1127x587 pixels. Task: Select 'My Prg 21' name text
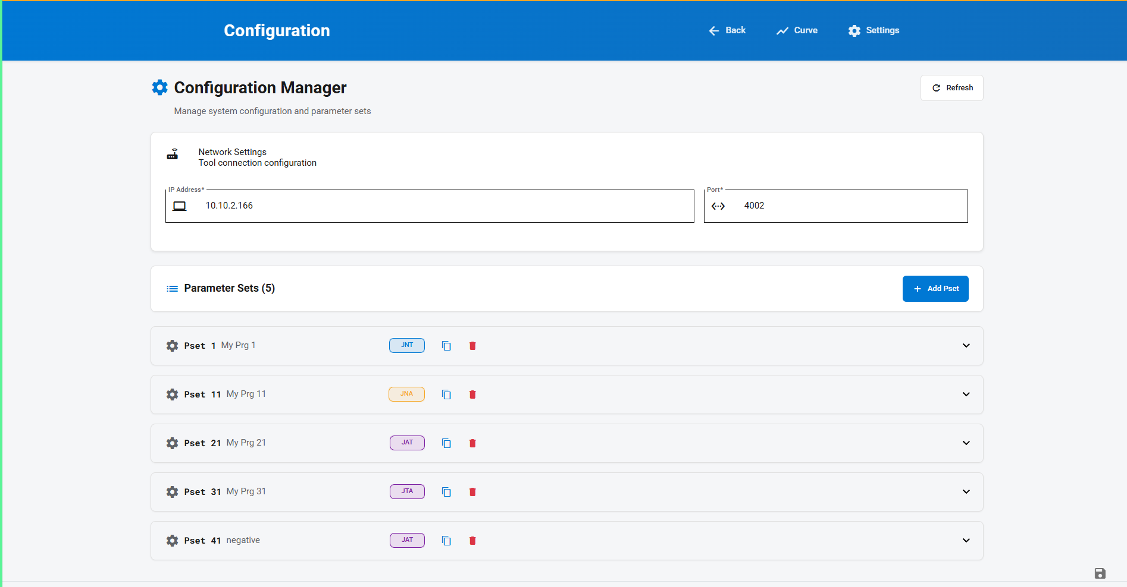246,443
